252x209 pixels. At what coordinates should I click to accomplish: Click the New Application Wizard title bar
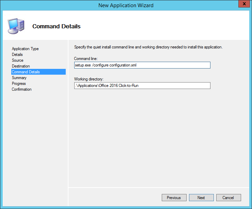tap(126, 5)
